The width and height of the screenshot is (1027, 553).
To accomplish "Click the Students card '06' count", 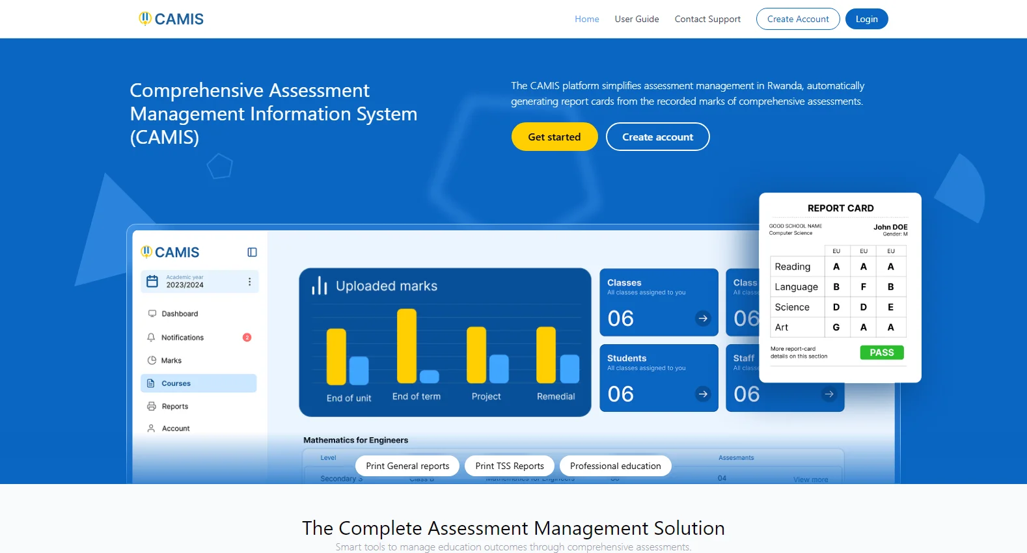I will coord(620,394).
